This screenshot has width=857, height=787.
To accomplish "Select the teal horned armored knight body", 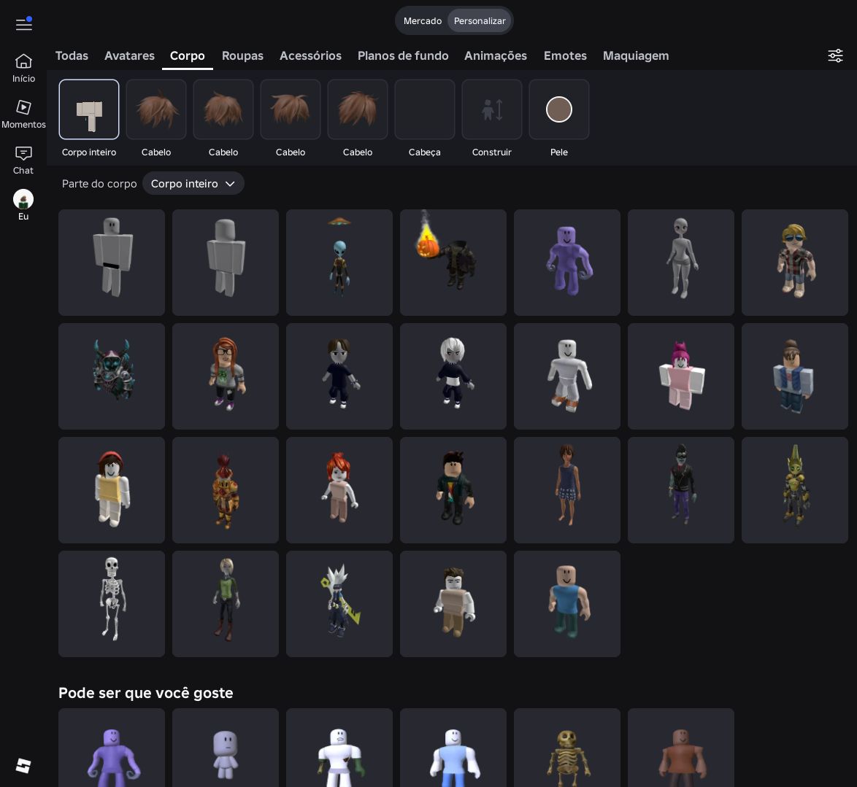I will (112, 376).
